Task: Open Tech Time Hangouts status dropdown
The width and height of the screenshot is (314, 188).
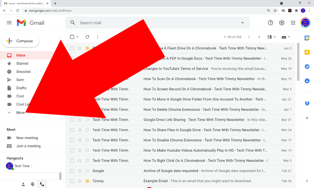Action: point(32,166)
